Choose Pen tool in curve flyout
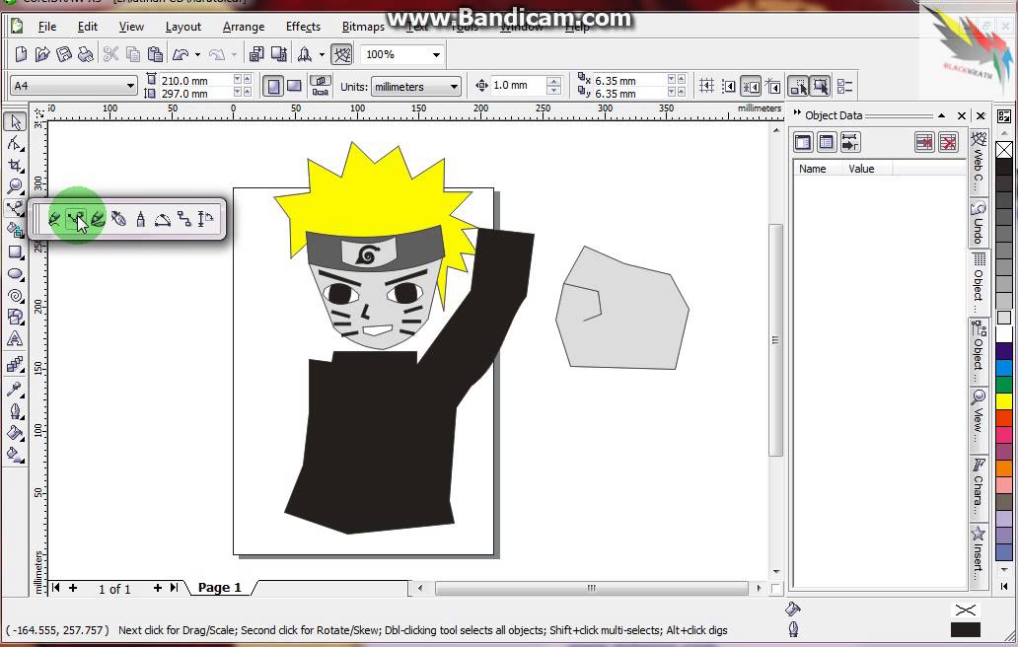 click(118, 219)
